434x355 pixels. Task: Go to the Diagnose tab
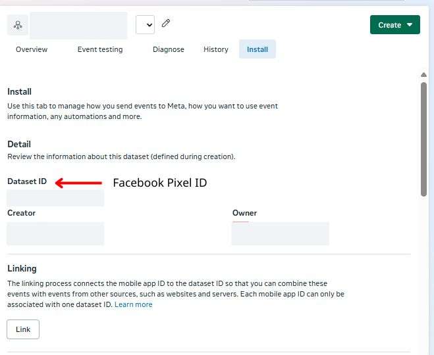169,49
